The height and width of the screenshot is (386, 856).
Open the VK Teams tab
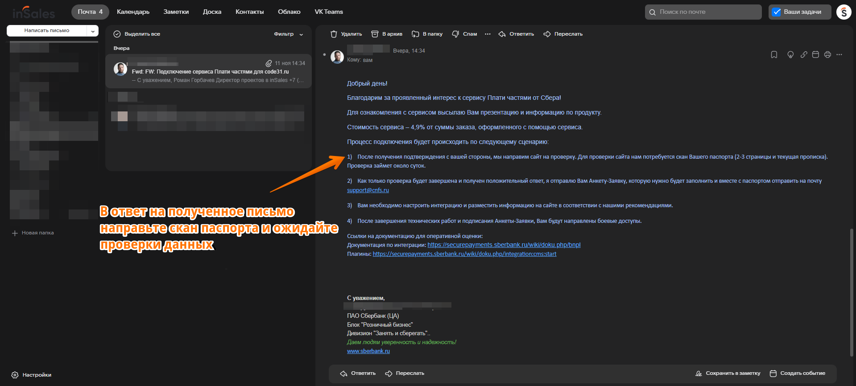pyautogui.click(x=328, y=12)
